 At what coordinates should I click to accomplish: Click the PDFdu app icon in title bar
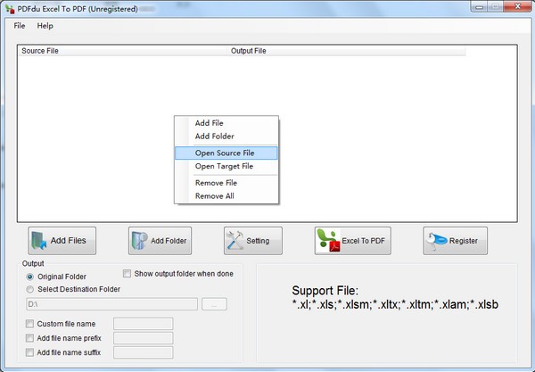[x=9, y=8]
